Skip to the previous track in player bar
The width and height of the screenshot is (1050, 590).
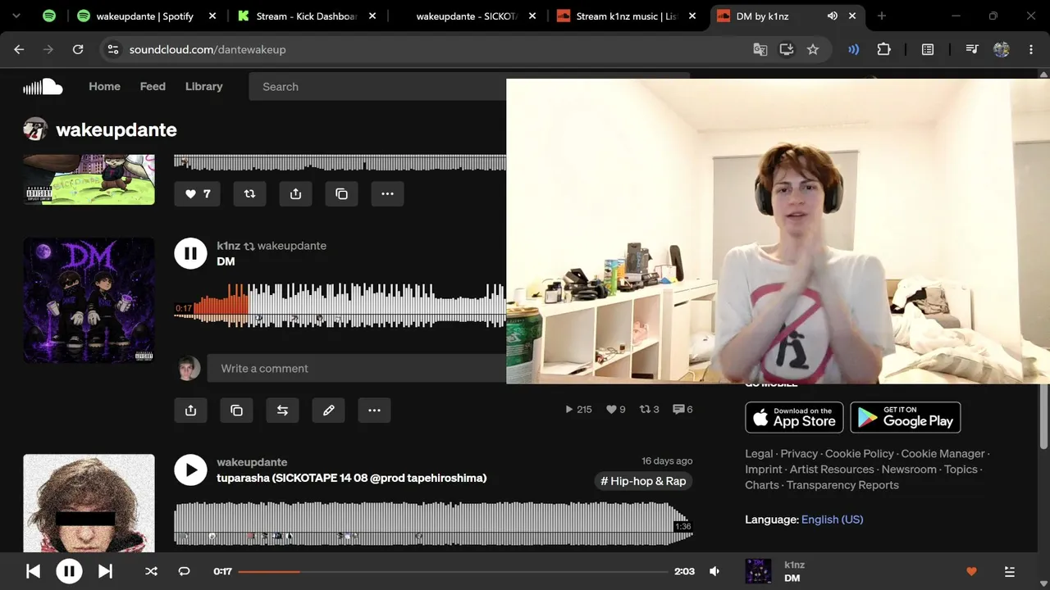pos(33,571)
